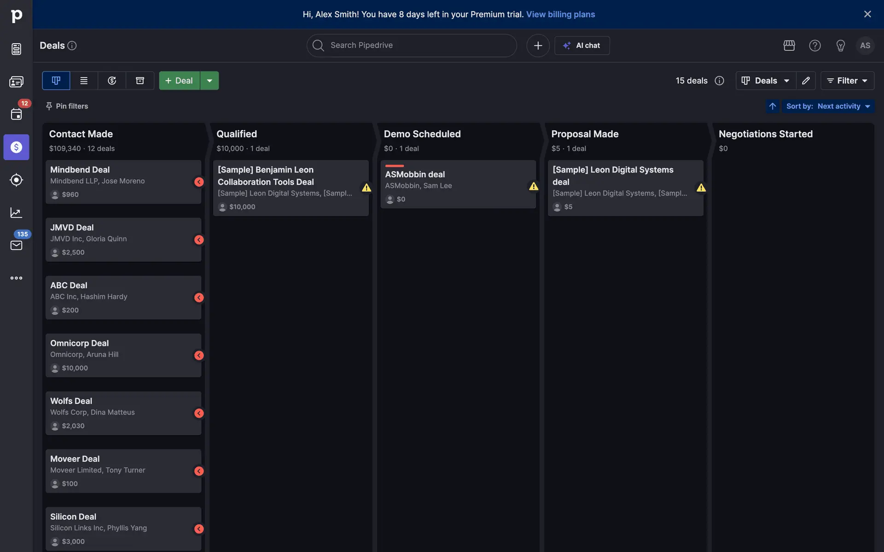Click the green add Deal button
This screenshot has width=884, height=552.
pos(180,80)
